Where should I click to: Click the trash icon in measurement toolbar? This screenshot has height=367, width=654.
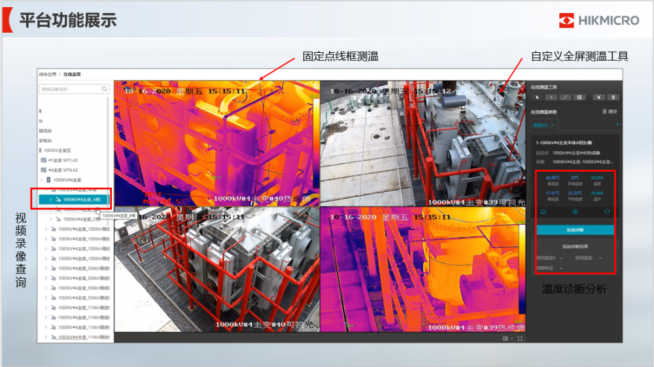[x=613, y=97]
